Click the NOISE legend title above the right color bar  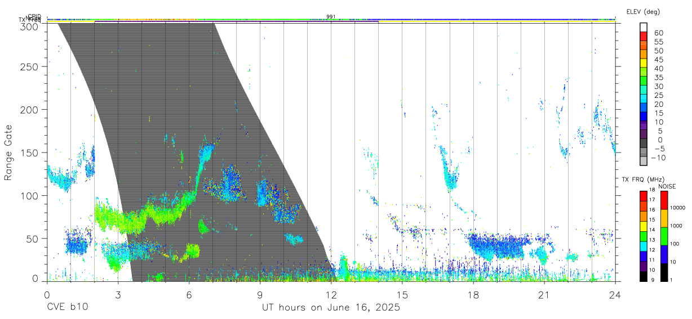point(667,186)
